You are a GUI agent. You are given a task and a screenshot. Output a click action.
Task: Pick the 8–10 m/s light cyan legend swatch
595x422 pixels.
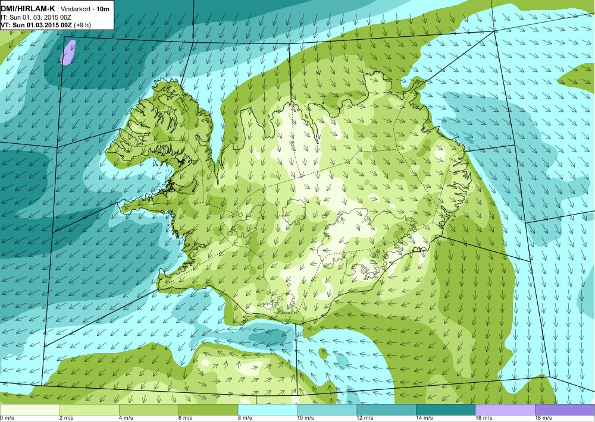(x=268, y=410)
